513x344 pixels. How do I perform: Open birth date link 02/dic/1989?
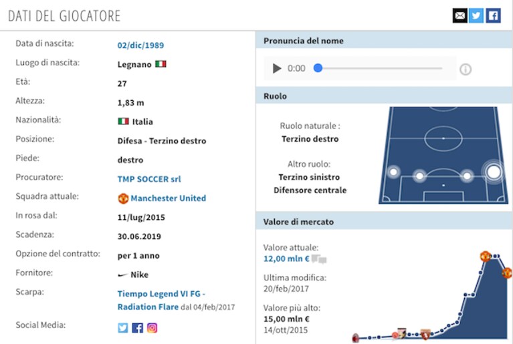pos(140,45)
